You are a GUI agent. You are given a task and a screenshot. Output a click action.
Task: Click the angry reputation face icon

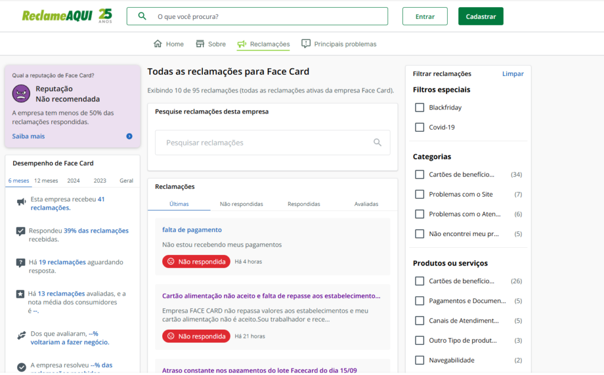[x=21, y=94]
